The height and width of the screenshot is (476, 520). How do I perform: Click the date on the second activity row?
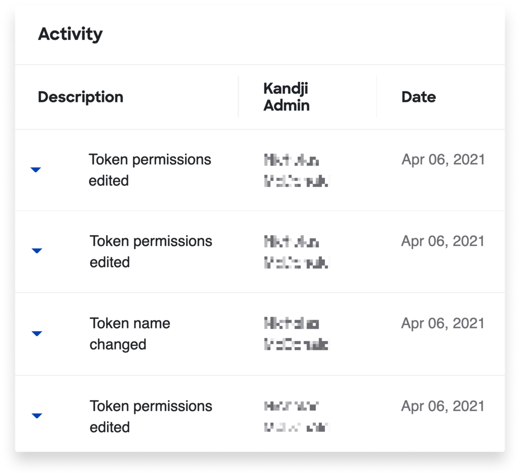[443, 241]
